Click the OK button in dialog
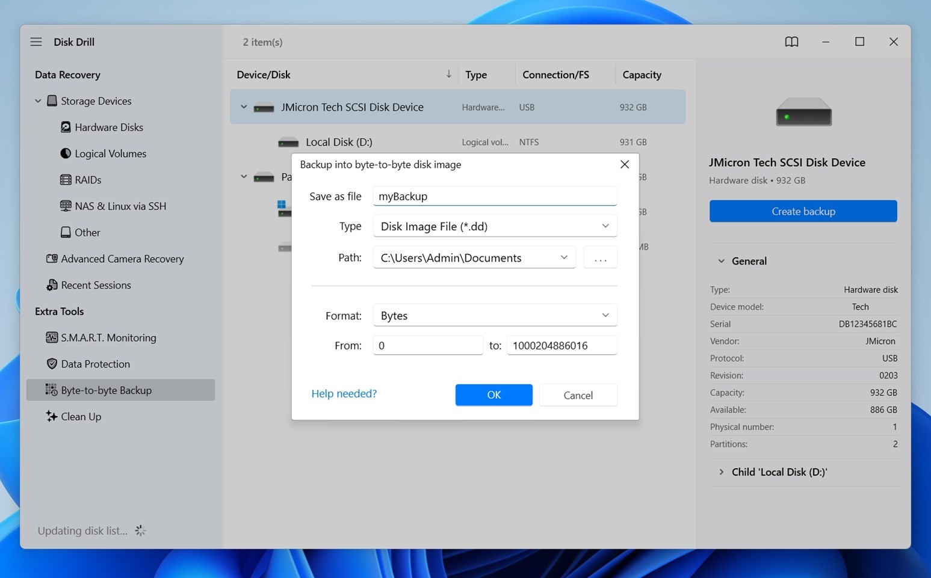The height and width of the screenshot is (578, 931). click(493, 395)
